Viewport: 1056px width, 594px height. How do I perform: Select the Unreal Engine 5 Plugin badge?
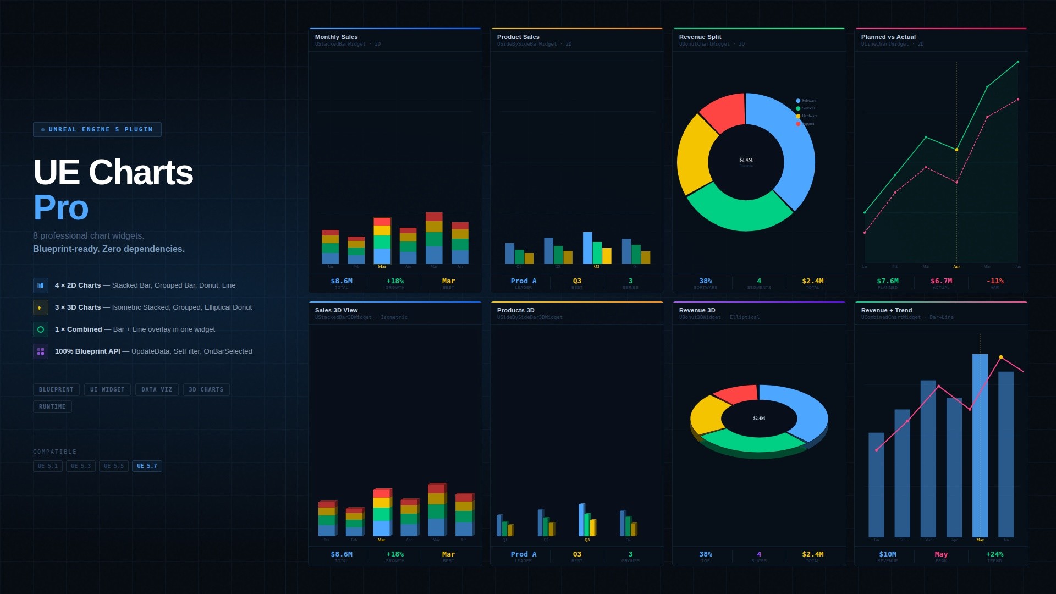pyautogui.click(x=97, y=129)
